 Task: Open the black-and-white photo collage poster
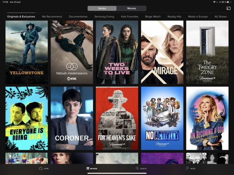(x=207, y=158)
